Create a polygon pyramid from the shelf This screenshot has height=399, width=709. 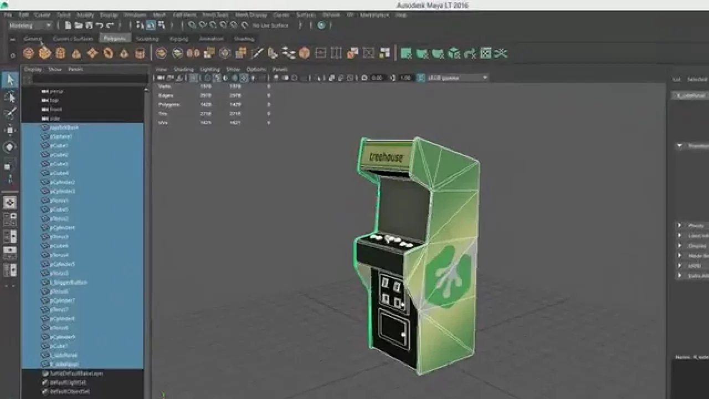(x=125, y=53)
